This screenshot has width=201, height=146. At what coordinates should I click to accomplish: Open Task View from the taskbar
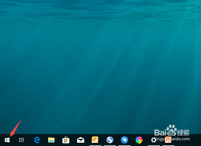tap(22, 140)
